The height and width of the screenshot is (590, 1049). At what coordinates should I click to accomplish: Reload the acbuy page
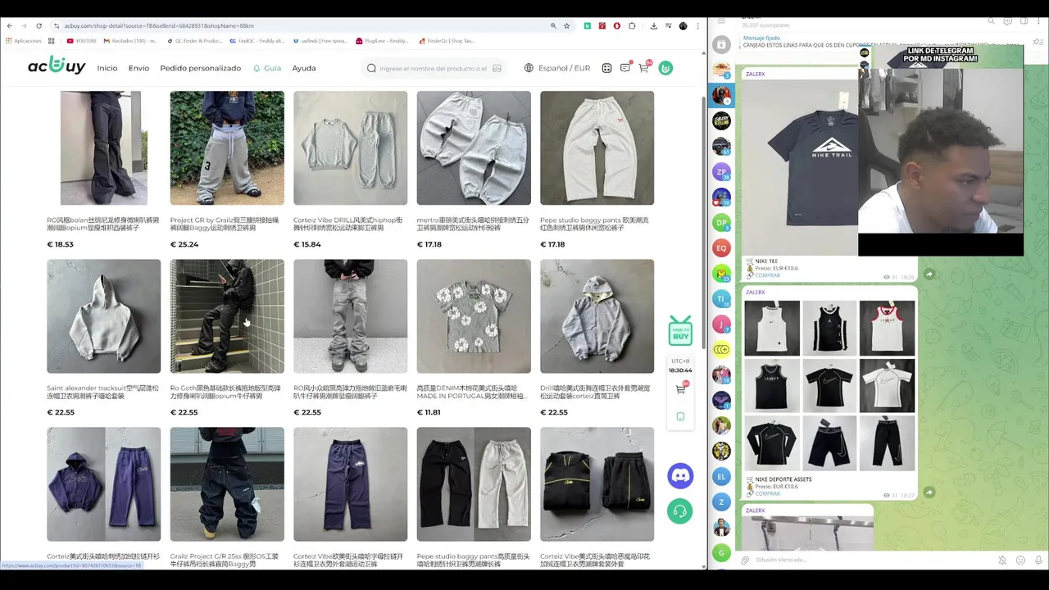(39, 25)
